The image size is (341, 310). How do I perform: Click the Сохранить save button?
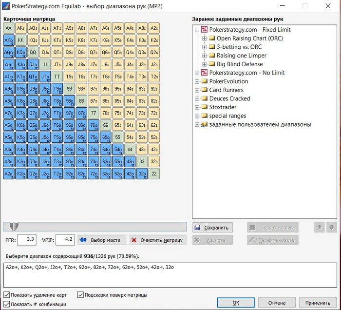tap(212, 228)
